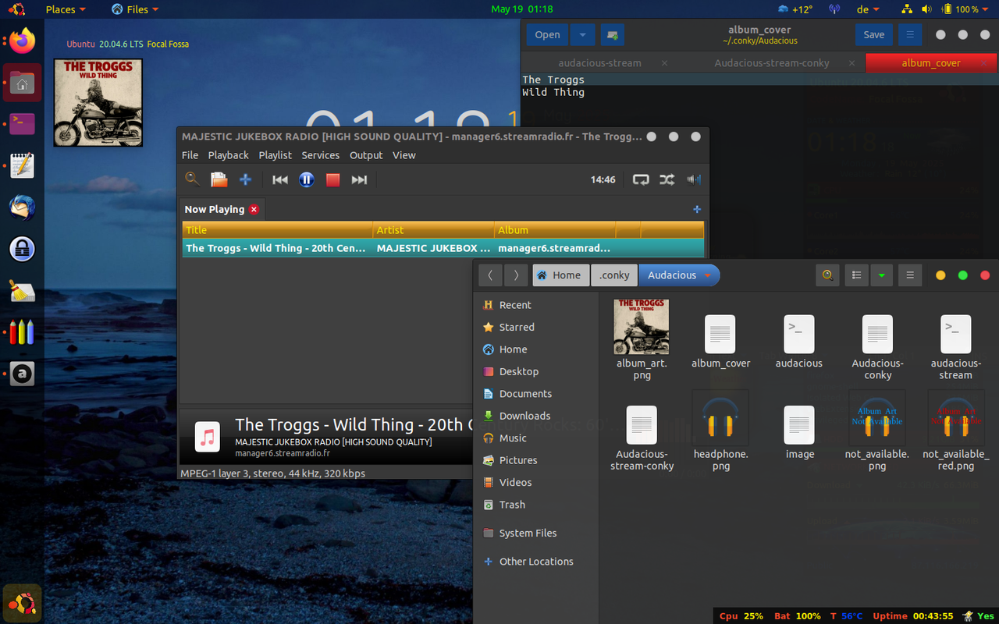This screenshot has width=999, height=624.
Task: Click the Show Applications Ubuntu logo button
Action: [22, 603]
